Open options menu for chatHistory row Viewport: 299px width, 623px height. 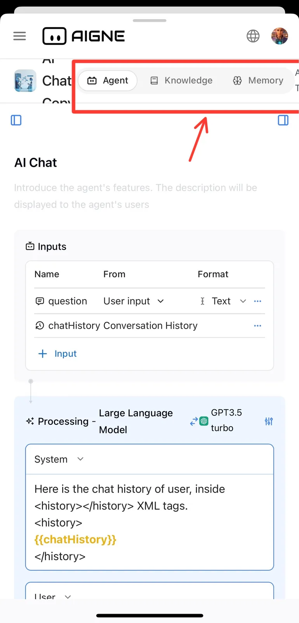point(257,326)
